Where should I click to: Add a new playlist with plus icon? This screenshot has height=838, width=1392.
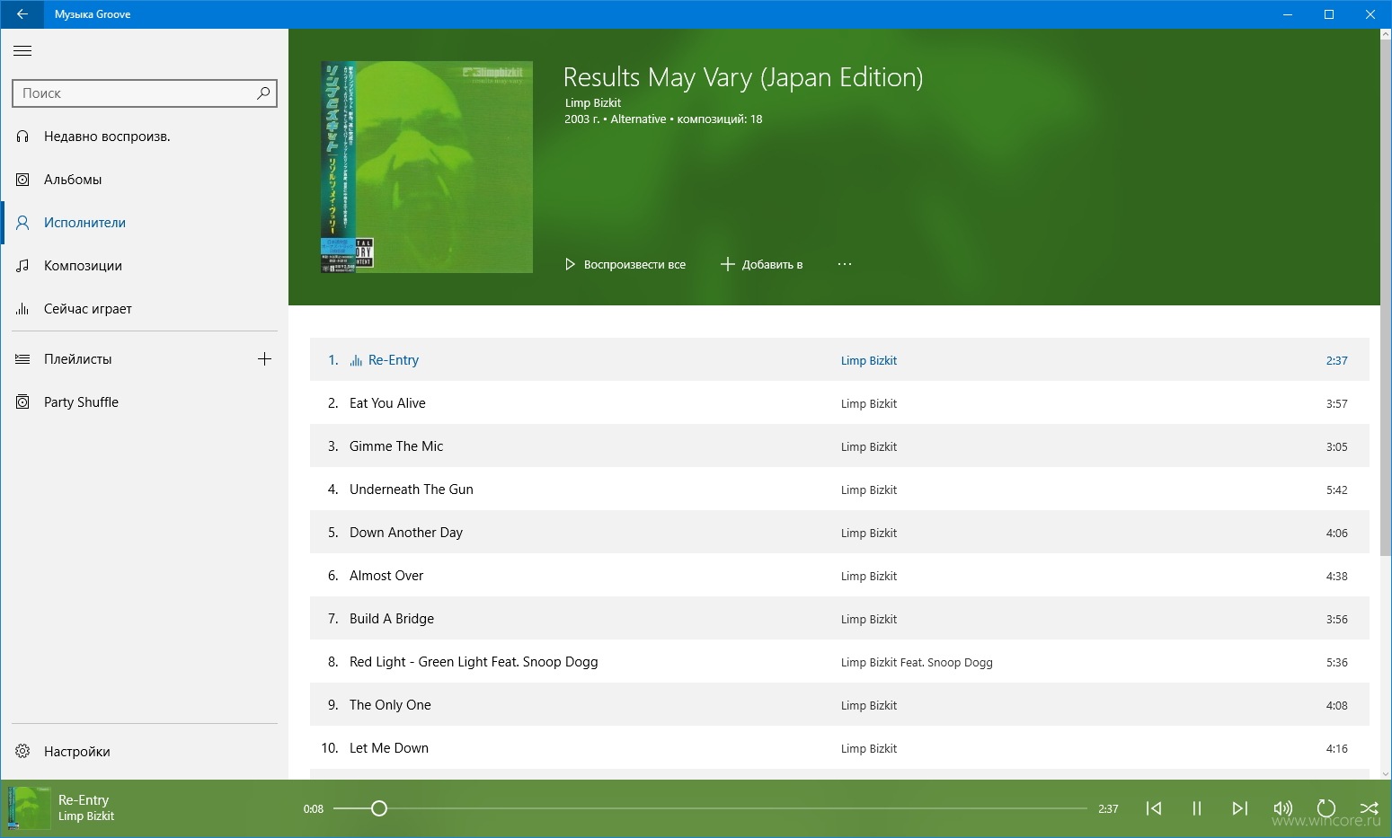click(264, 359)
